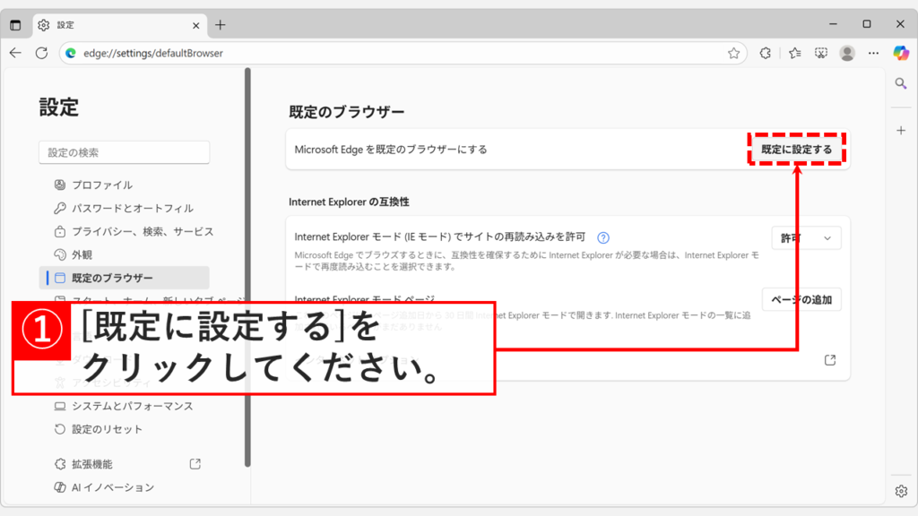
Task: Click the 既定に設定する button
Action: (797, 149)
